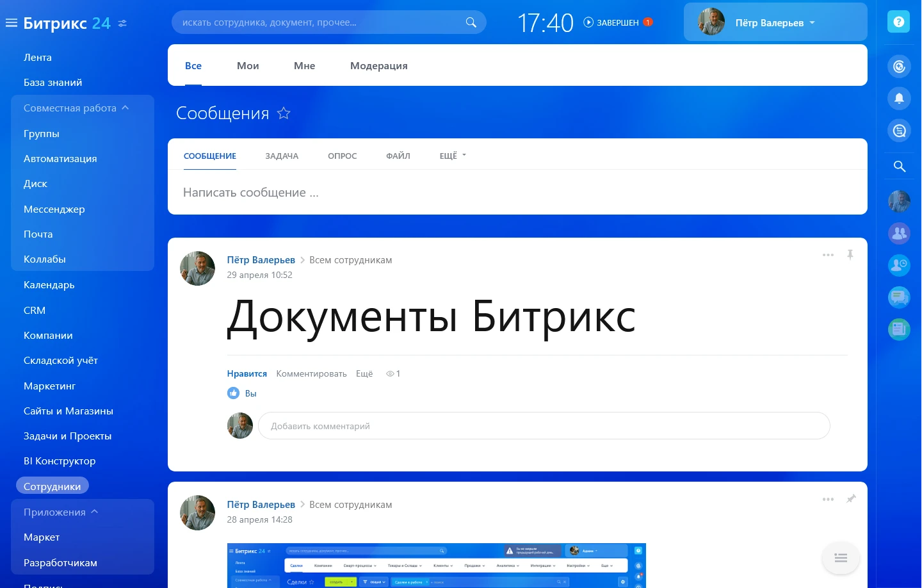This screenshot has height=588, width=922.
Task: Toggle favorite star next to Сообщения heading
Action: pyautogui.click(x=284, y=113)
